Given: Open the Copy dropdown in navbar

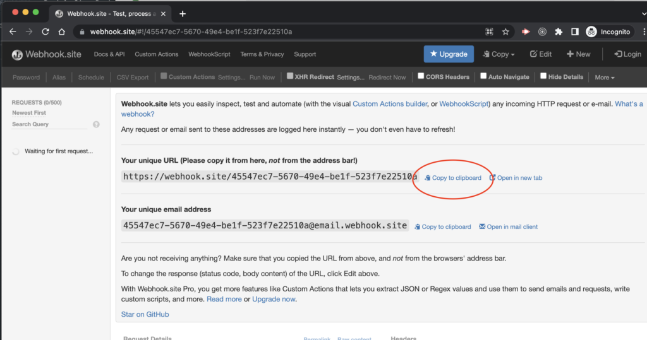Looking at the screenshot, I should point(499,54).
